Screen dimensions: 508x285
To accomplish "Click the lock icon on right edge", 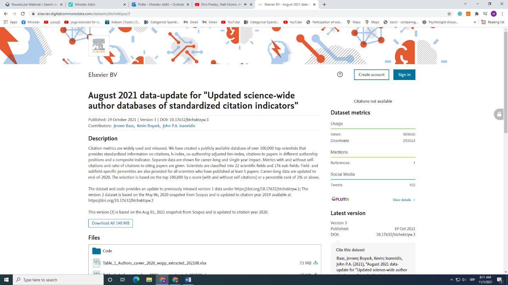I will (x=499, y=114).
